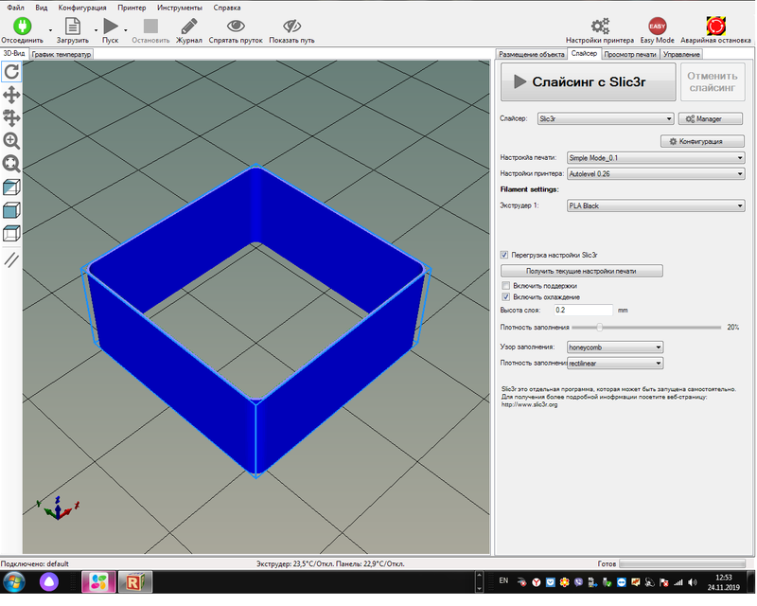Toggle Перегрузка настройки Slic3r checkbox

(x=505, y=255)
